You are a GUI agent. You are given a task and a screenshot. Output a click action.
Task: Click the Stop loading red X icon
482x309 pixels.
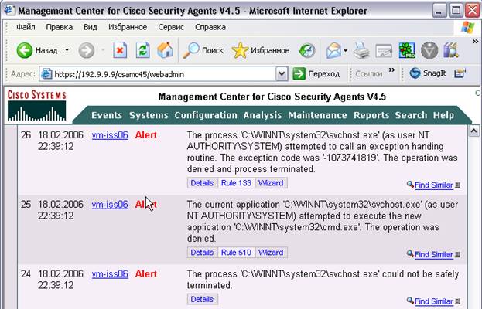120,50
